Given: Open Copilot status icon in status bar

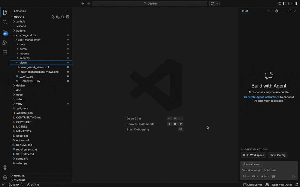Looking at the screenshot, I should coord(267,185).
